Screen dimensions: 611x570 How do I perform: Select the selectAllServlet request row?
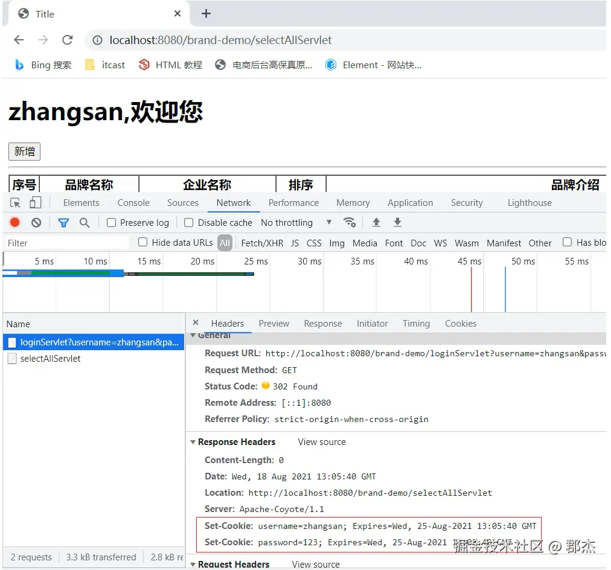click(94, 359)
